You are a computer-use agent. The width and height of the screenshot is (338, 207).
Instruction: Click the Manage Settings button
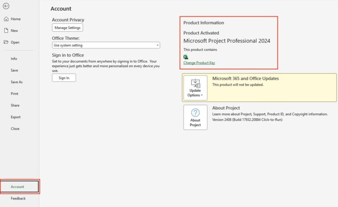(x=67, y=28)
